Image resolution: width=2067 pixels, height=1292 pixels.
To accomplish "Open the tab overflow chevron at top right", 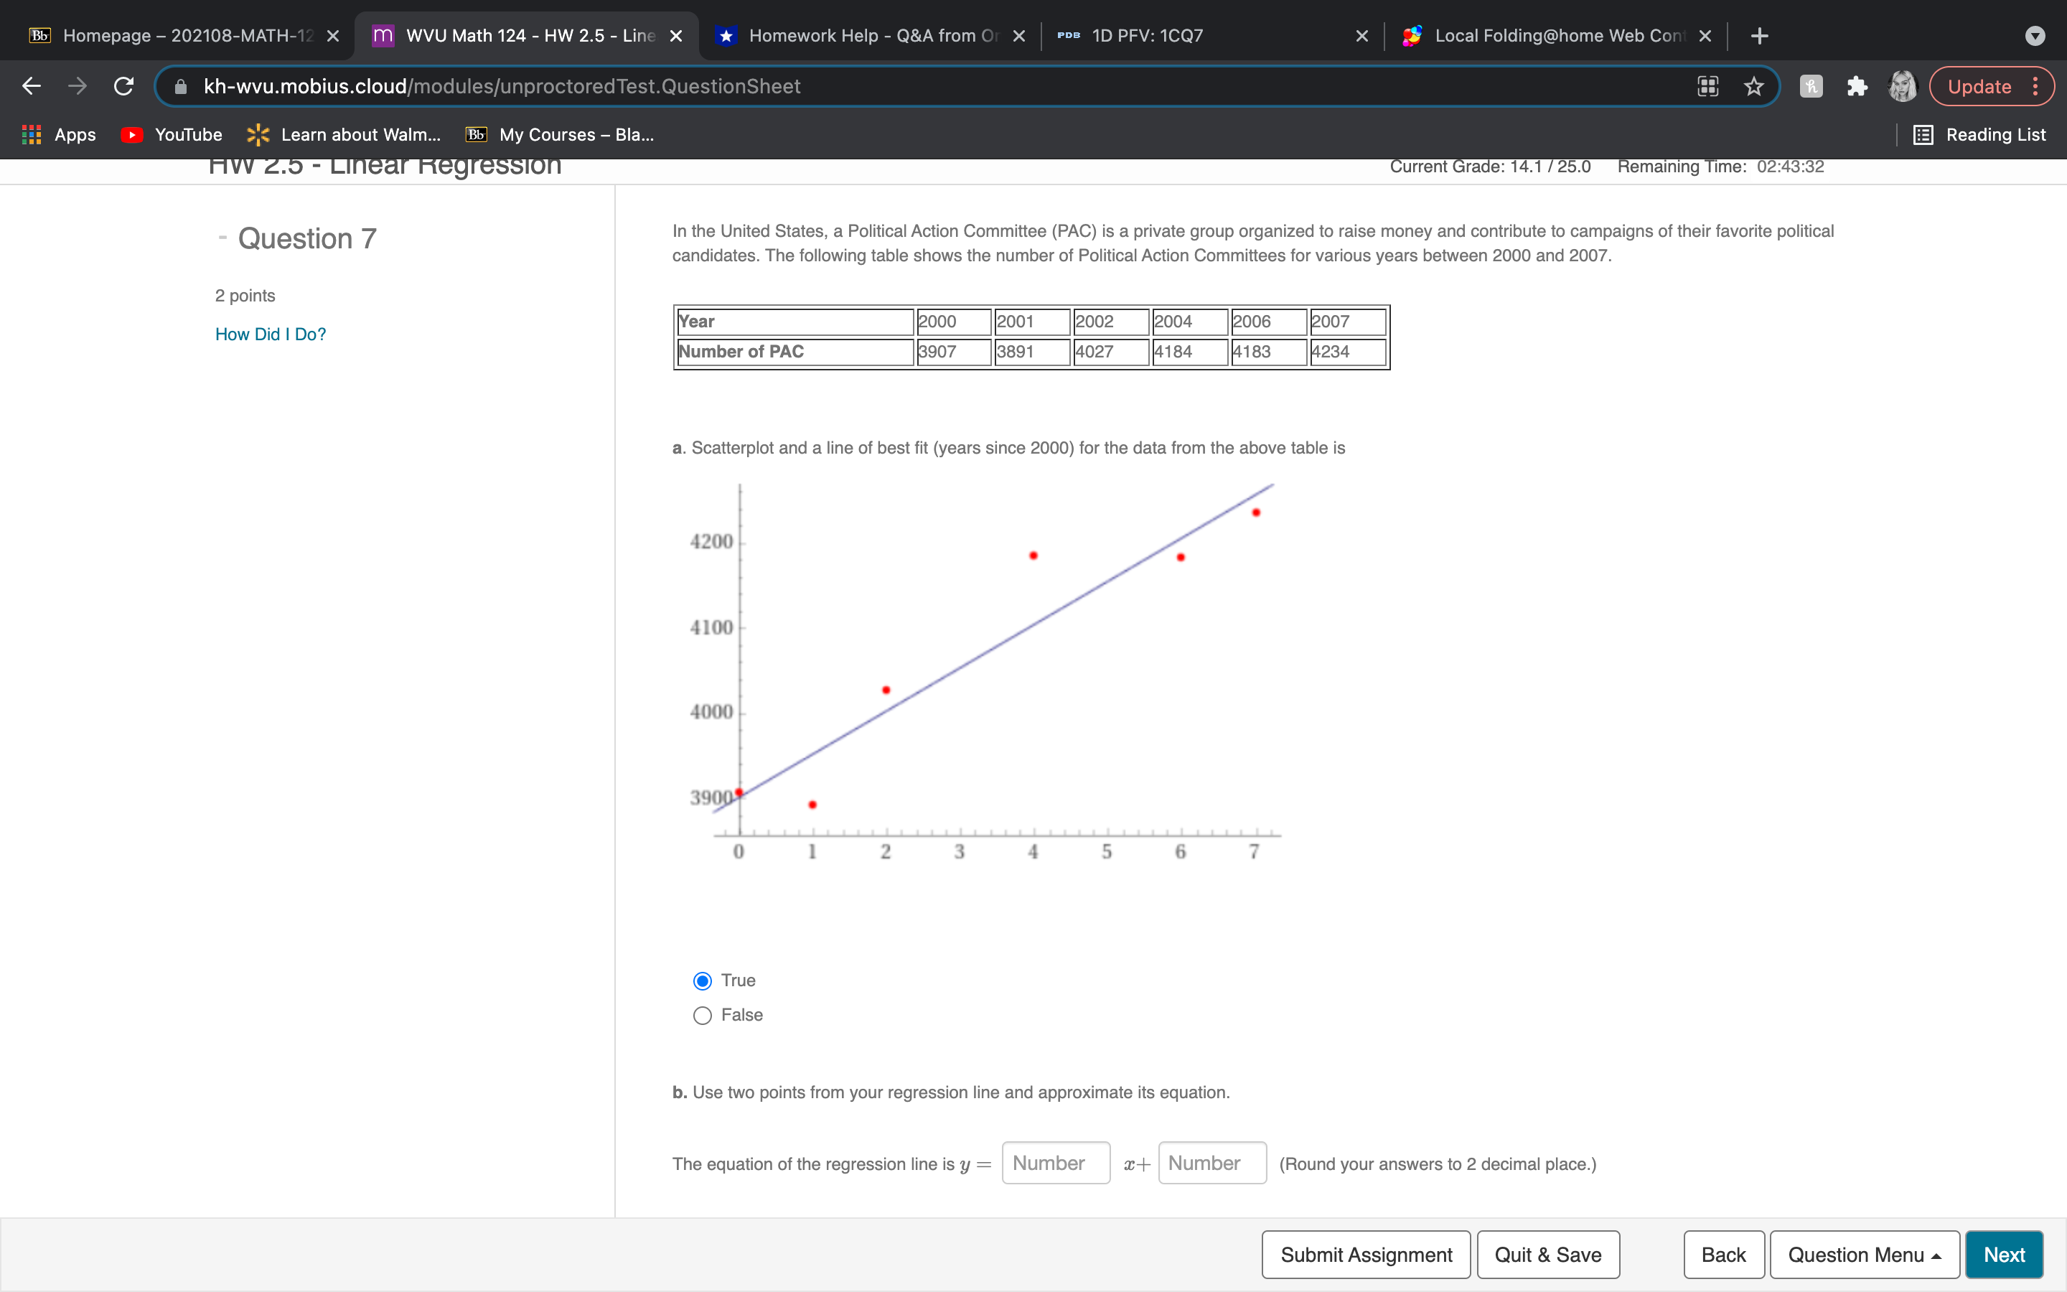I will (2035, 35).
